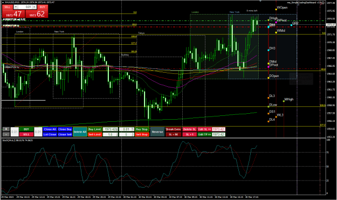Screen dimensions: 337x200
Task: Click the orange DL4 level marker
Action: (269, 121)
